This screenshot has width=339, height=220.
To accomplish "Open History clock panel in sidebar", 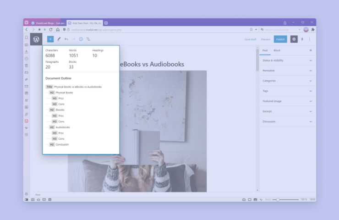I will tap(27, 59).
